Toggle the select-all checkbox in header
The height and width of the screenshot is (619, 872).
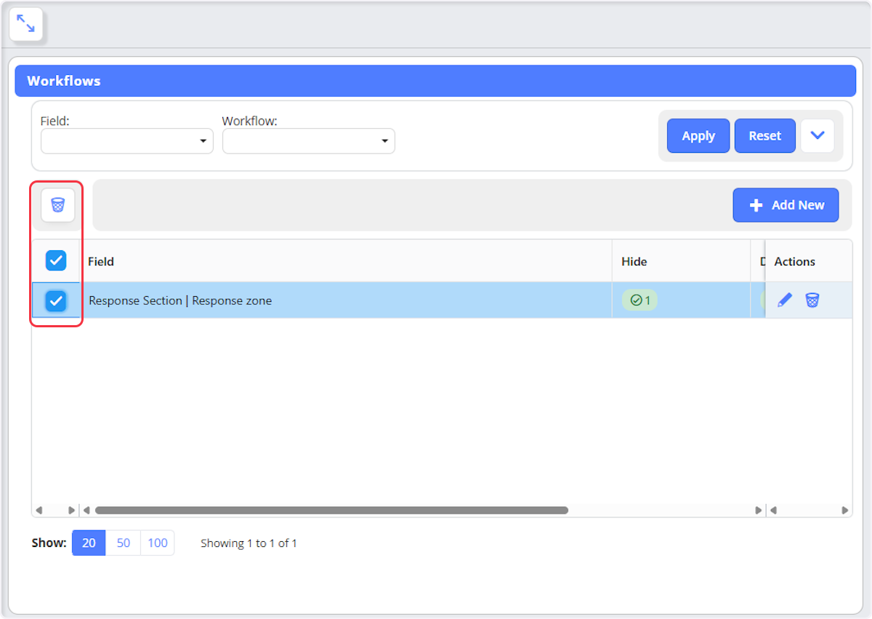pos(56,260)
